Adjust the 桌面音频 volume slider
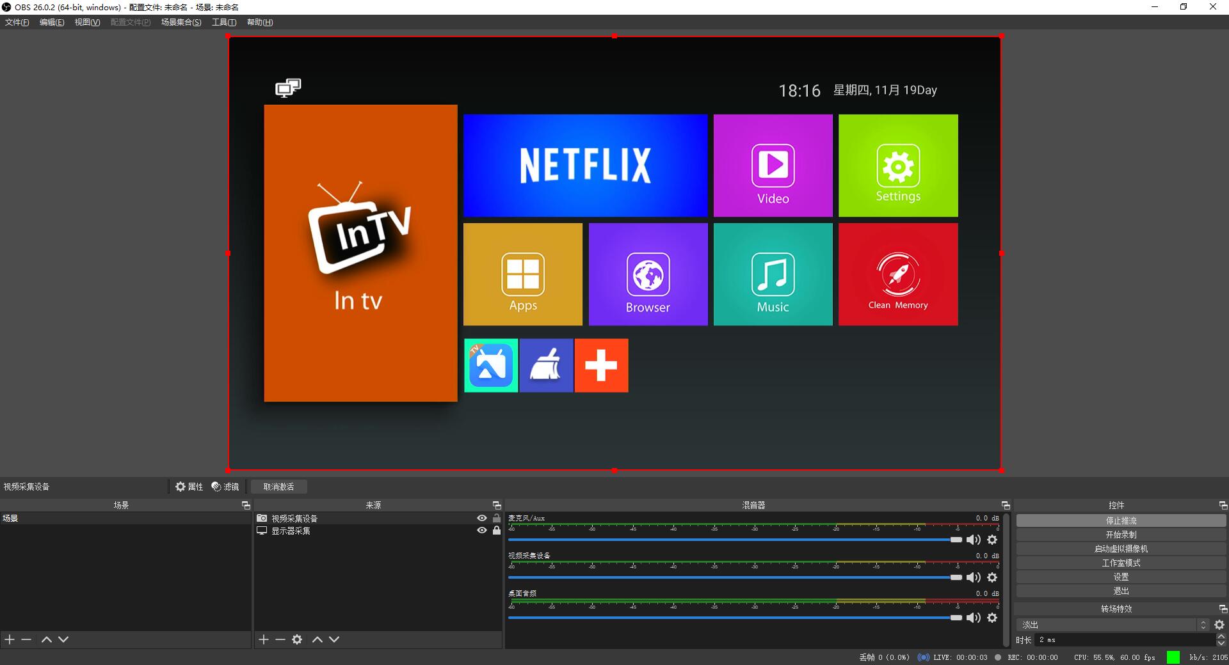Image resolution: width=1229 pixels, height=665 pixels. (735, 618)
